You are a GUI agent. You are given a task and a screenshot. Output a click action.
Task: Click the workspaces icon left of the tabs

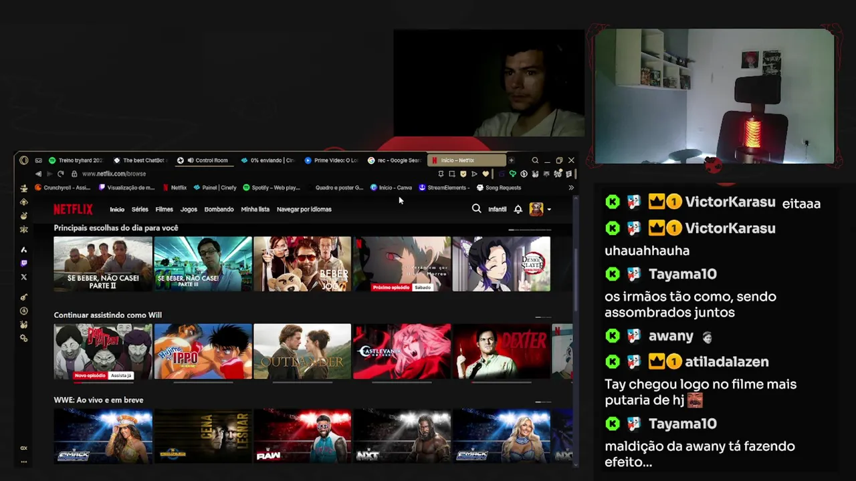coord(38,160)
